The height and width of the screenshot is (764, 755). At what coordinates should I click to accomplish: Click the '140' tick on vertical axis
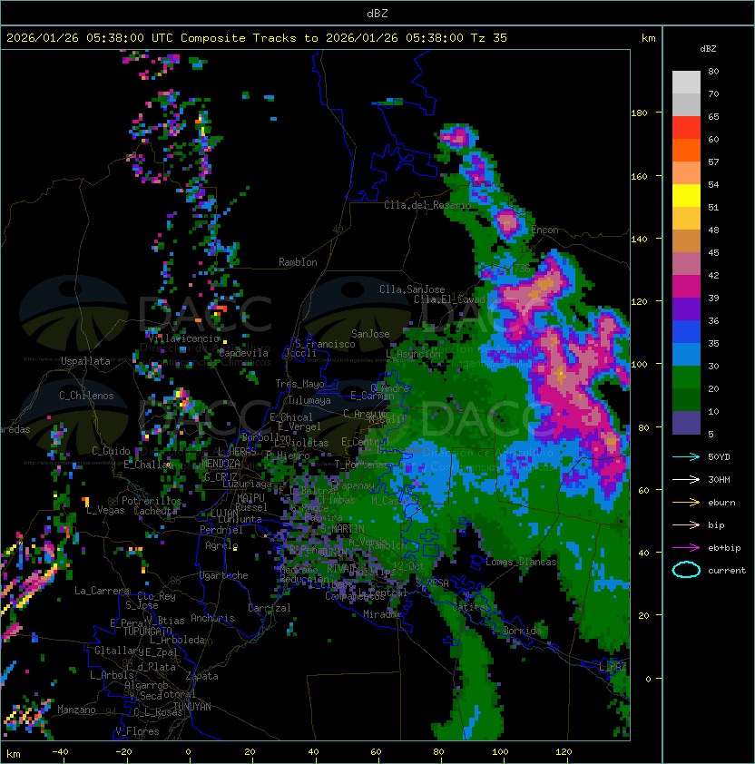[639, 239]
